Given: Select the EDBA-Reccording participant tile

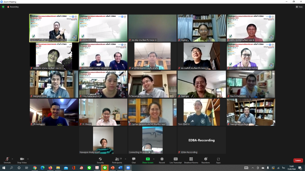Looking at the screenshot, I should (x=202, y=140).
